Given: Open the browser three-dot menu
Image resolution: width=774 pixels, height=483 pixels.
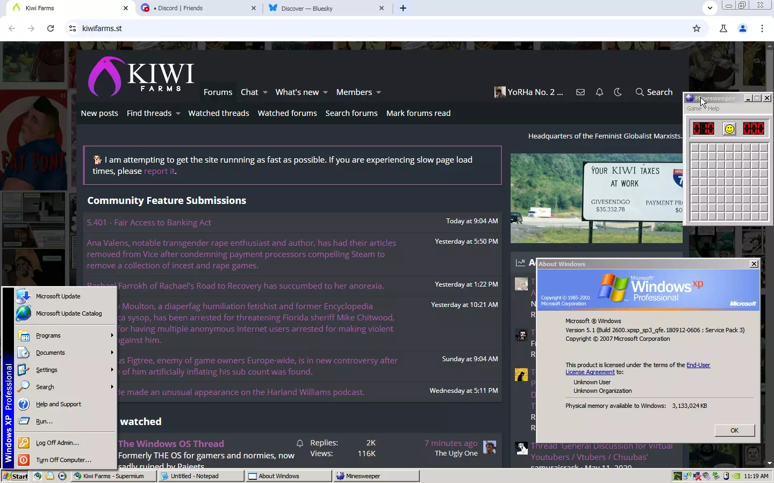Looking at the screenshot, I should point(762,28).
